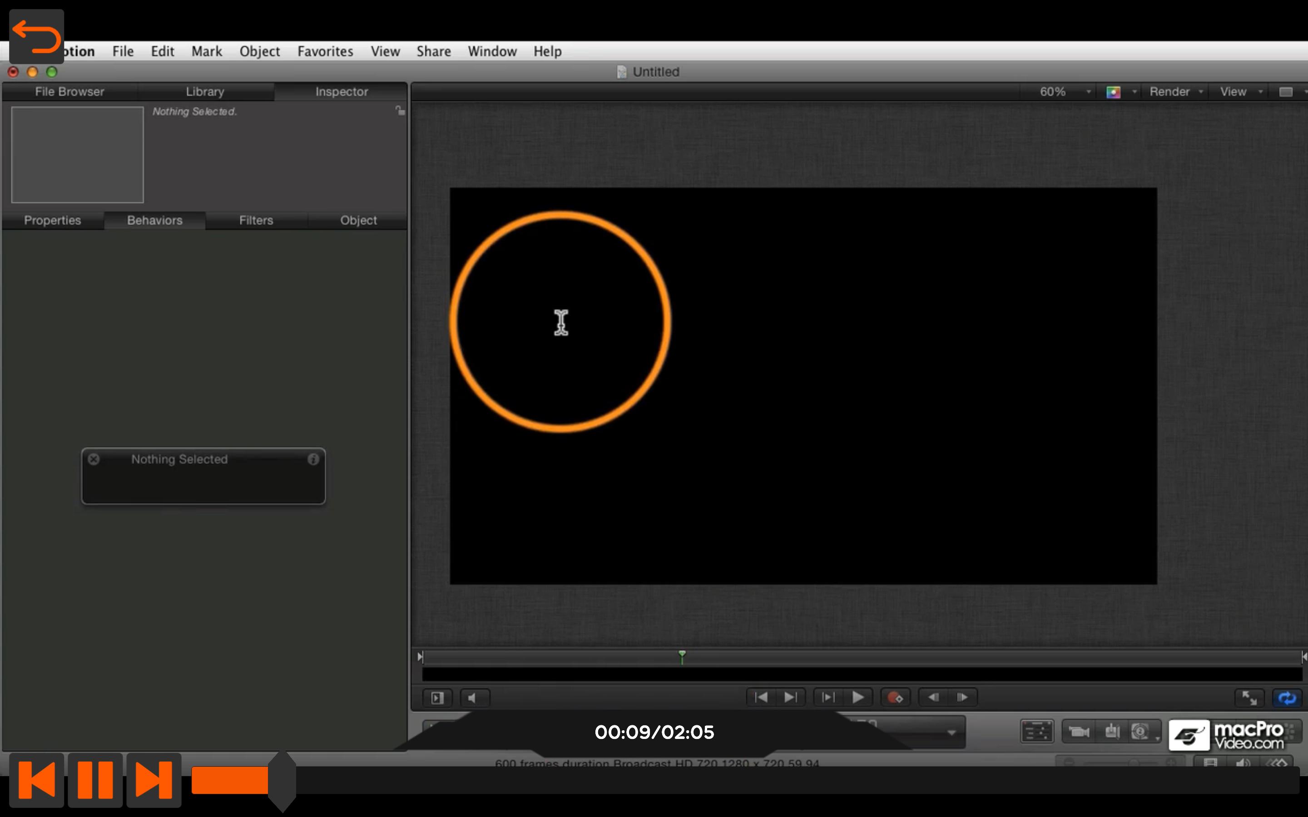The height and width of the screenshot is (817, 1308).
Task: Click the Play button in transport
Action: [858, 698]
